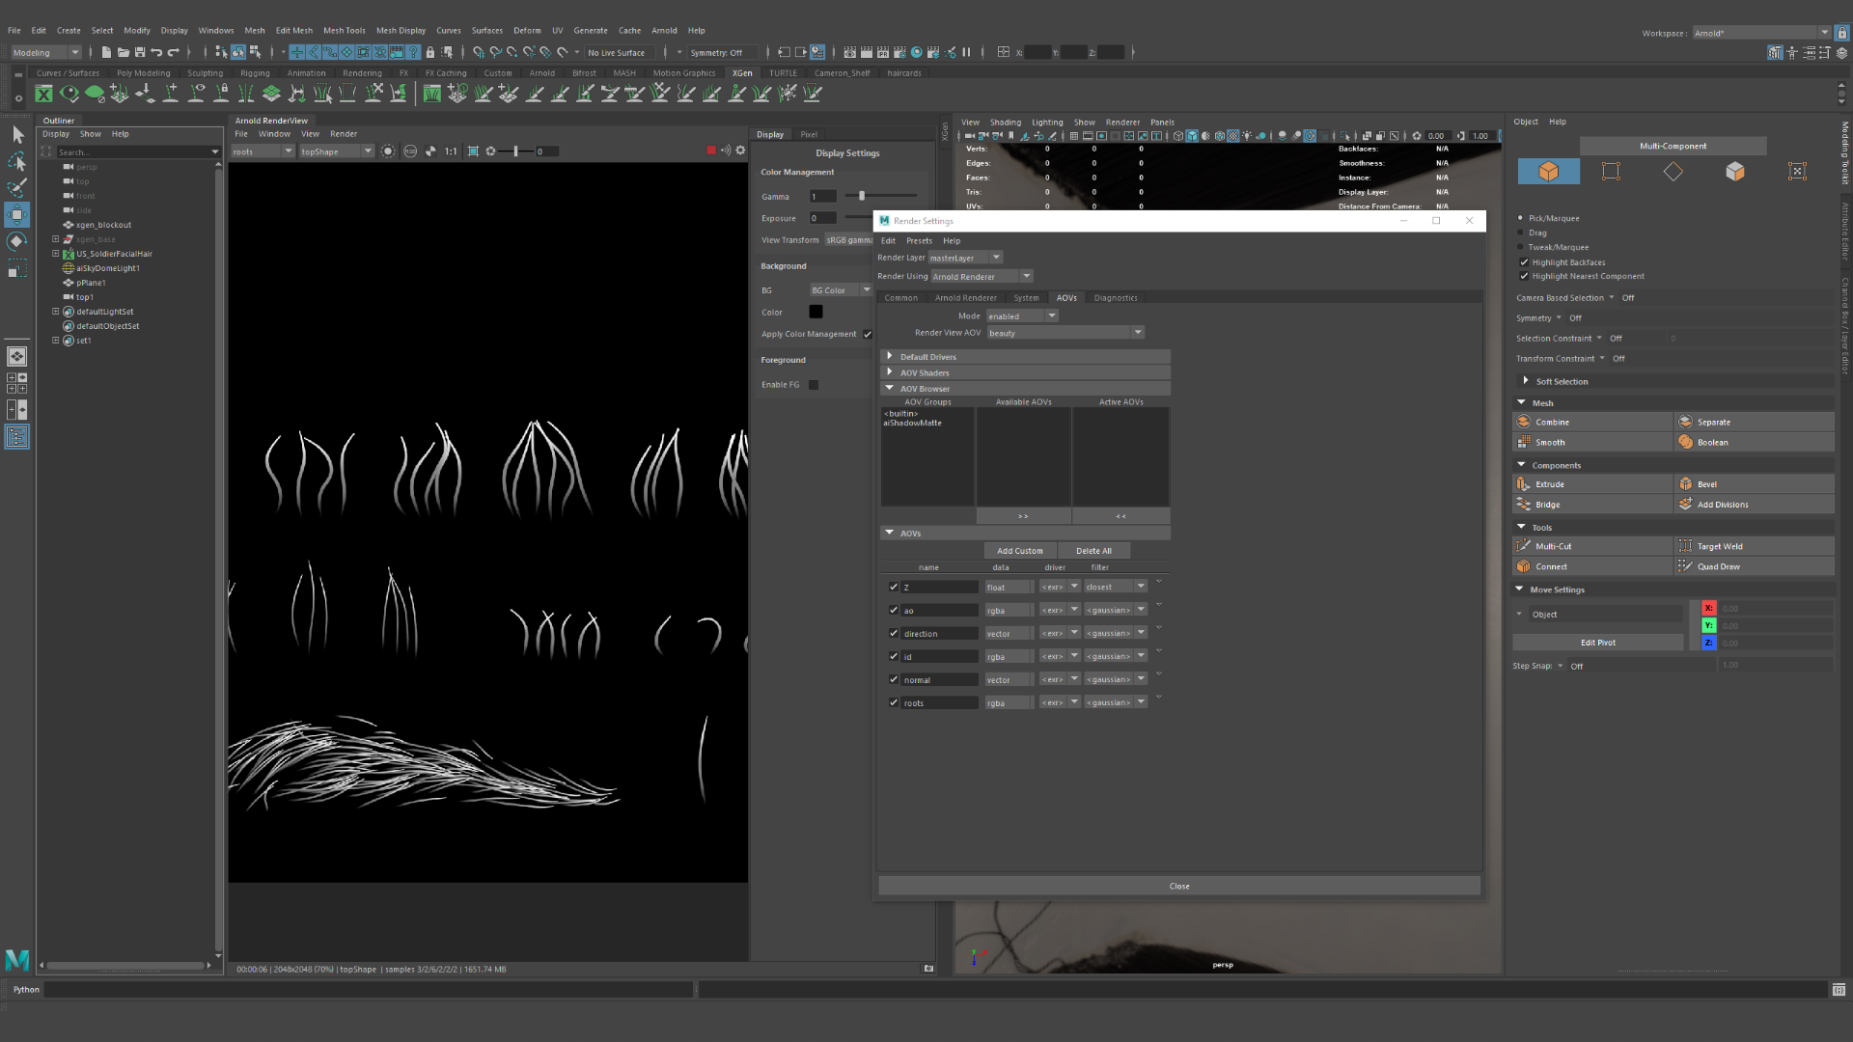Click the Add Custom button
The height and width of the screenshot is (1042, 1853).
point(1019,551)
